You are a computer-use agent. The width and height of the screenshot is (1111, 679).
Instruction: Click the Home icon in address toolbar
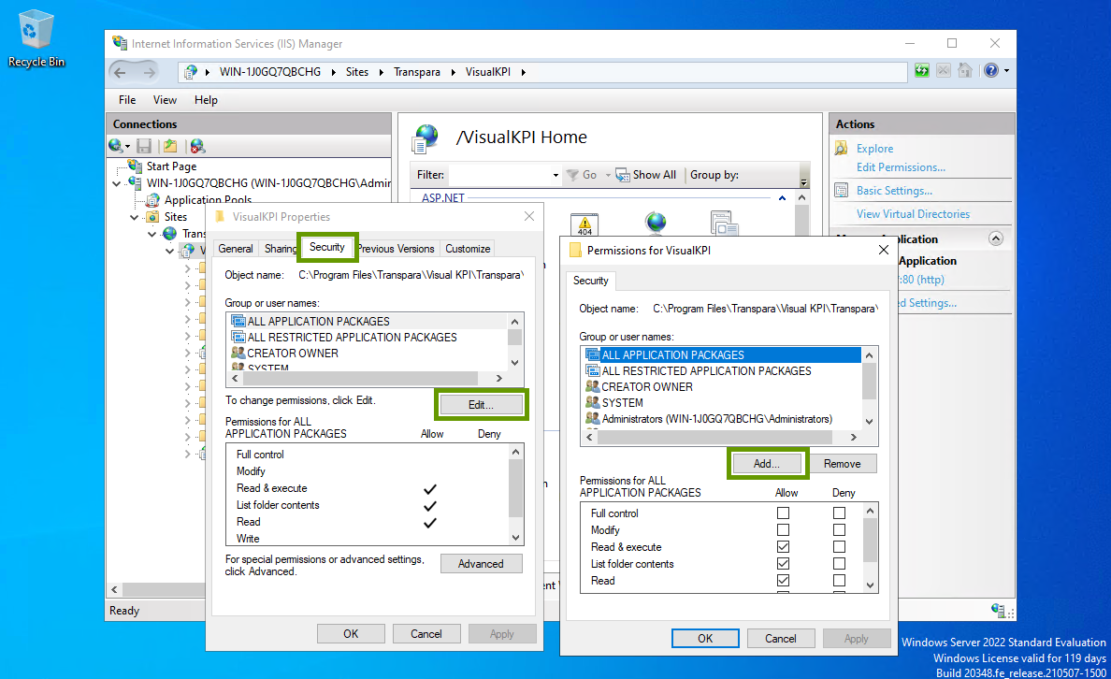965,71
